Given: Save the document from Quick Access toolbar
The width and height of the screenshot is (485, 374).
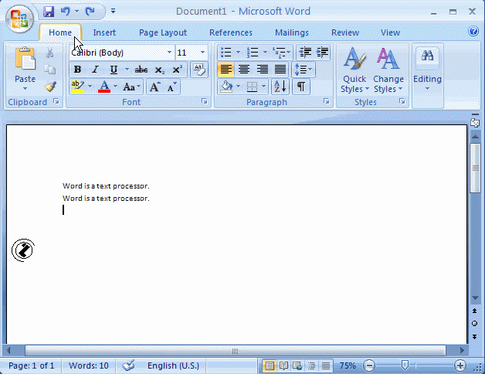Looking at the screenshot, I should tap(49, 12).
